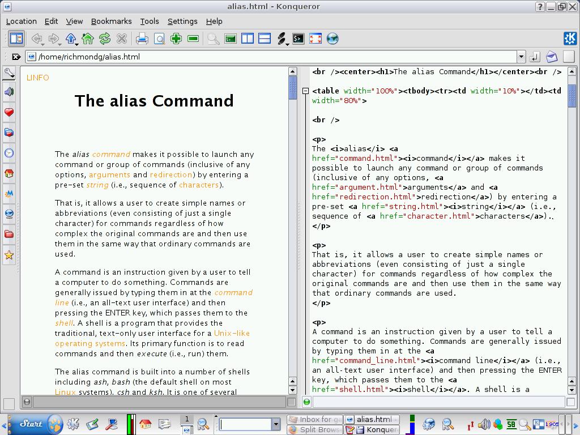The width and height of the screenshot is (580, 435).
Task: Open the History clock icon in the sidebar
Action: (x=9, y=153)
